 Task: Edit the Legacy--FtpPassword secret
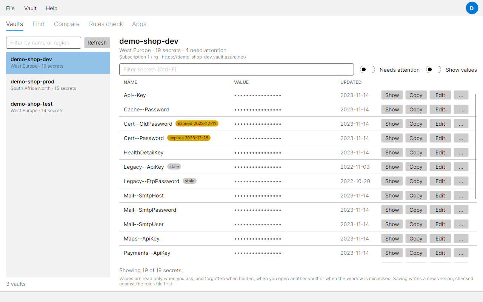coord(440,181)
